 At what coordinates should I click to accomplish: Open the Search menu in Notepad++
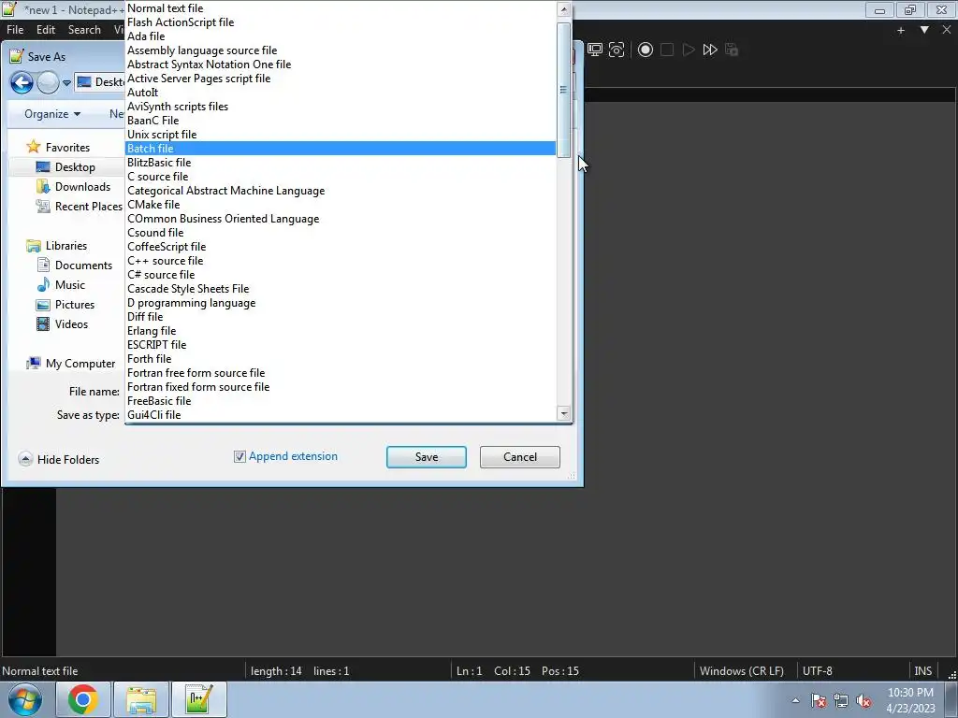tap(84, 30)
